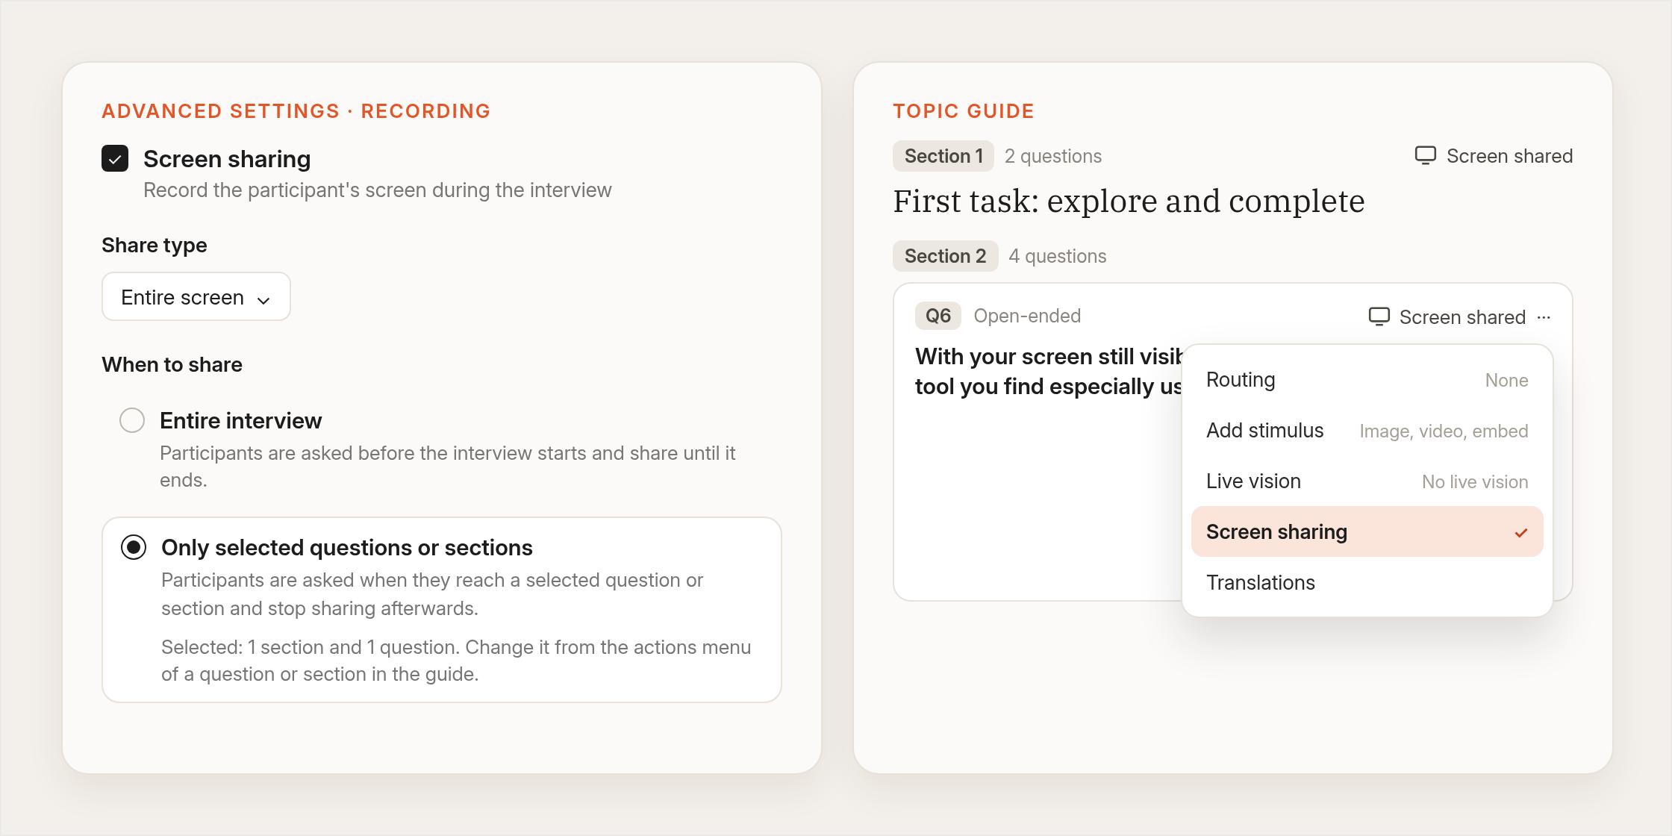The width and height of the screenshot is (1672, 836).
Task: Click the chevron arrow in the Entire screen dropdown
Action: pos(263,300)
